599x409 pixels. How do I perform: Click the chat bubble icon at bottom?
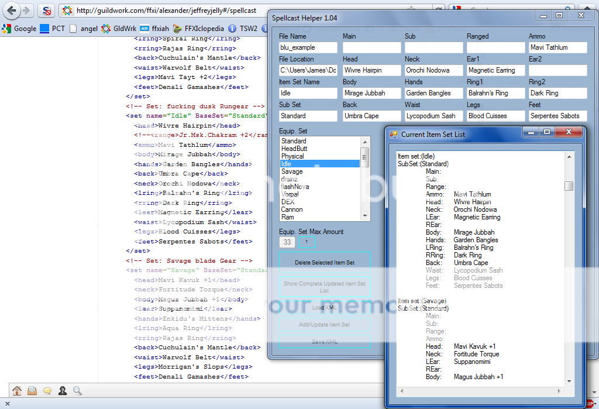coord(47,391)
